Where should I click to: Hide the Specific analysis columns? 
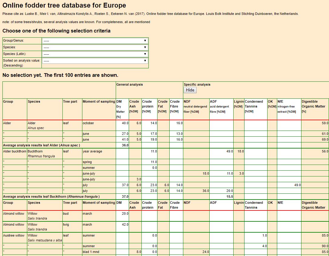click(190, 90)
